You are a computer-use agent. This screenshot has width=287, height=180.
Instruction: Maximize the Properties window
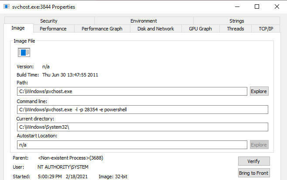coord(257,7)
